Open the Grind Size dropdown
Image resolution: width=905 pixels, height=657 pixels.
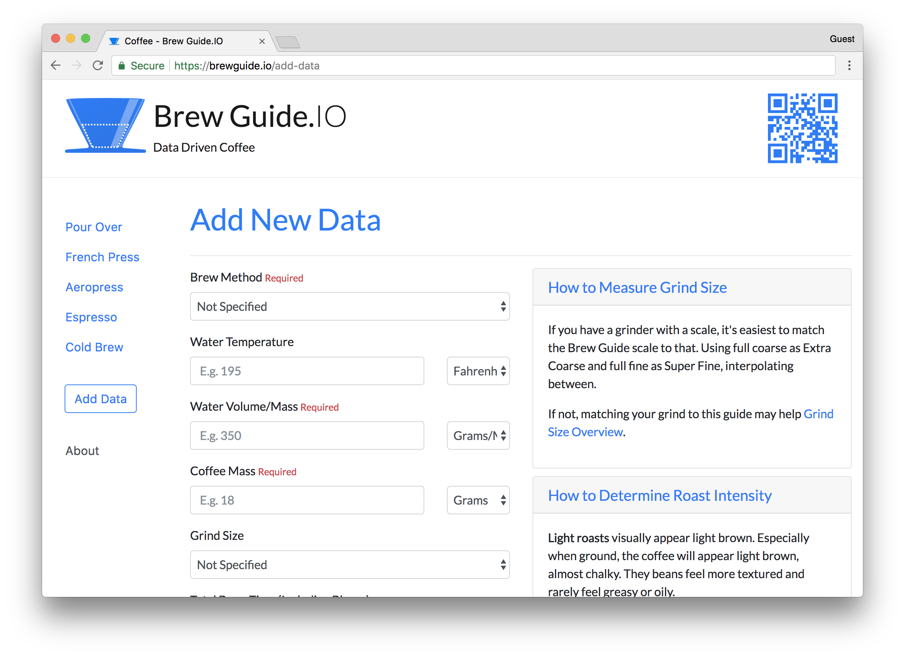click(x=350, y=564)
